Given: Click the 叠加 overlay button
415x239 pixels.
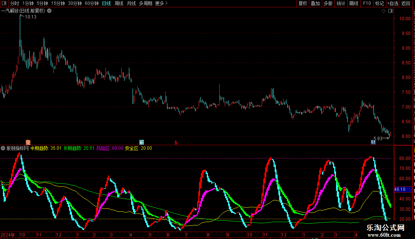Looking at the screenshot, I should 315,3.
